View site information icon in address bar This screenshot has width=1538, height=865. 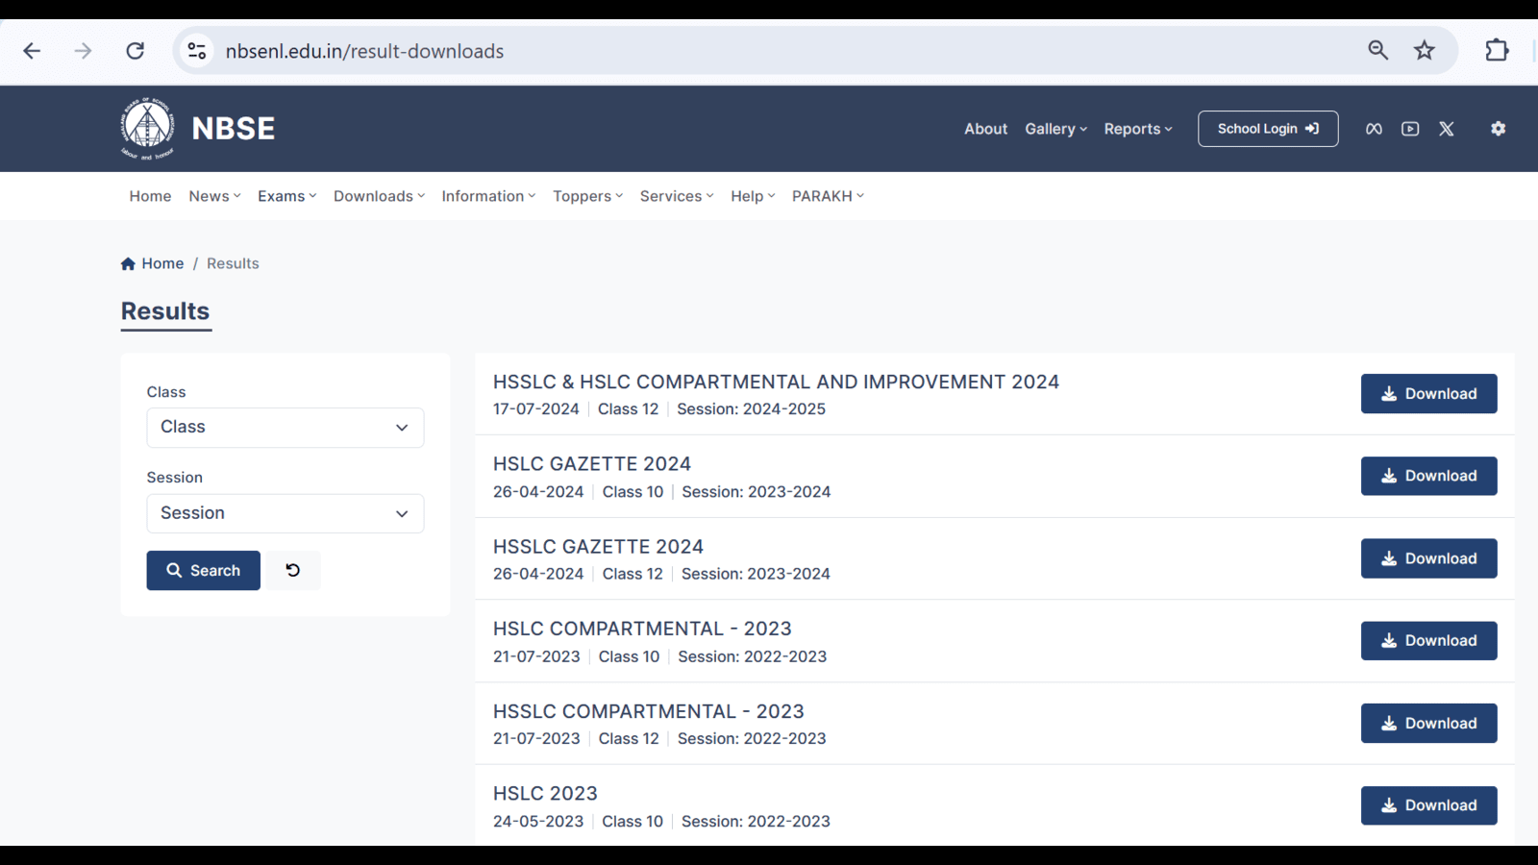pyautogui.click(x=197, y=51)
